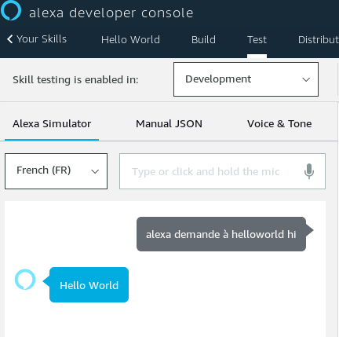Image resolution: width=339 pixels, height=337 pixels.
Task: Click the Your Skills link
Action: tap(42, 39)
